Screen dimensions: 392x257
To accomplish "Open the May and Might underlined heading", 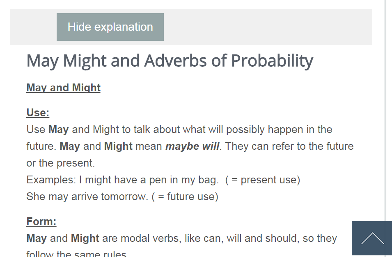I will [x=63, y=88].
